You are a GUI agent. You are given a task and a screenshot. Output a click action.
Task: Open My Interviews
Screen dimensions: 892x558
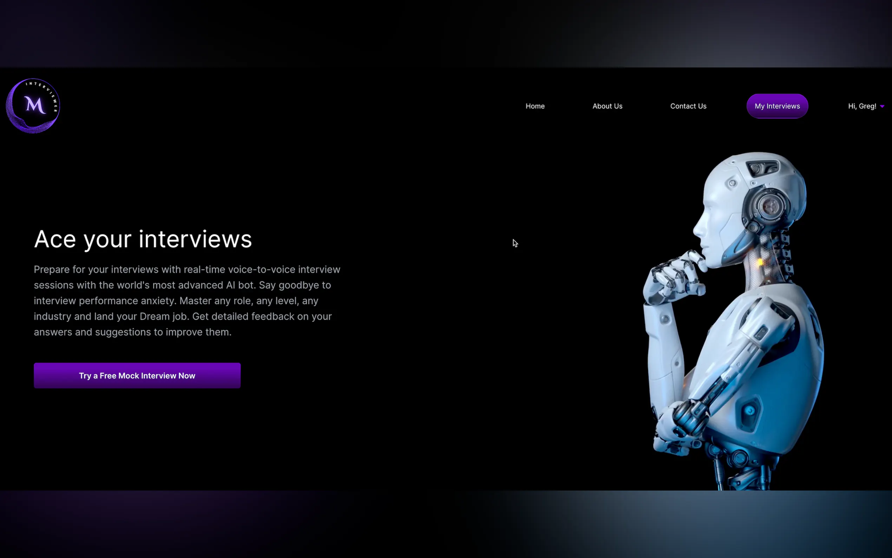777,106
